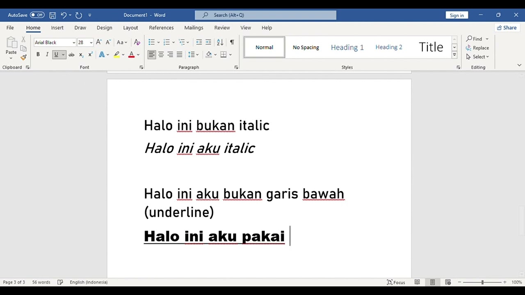Toggle strikethrough formatting
This screenshot has width=525, height=295.
coord(71,54)
